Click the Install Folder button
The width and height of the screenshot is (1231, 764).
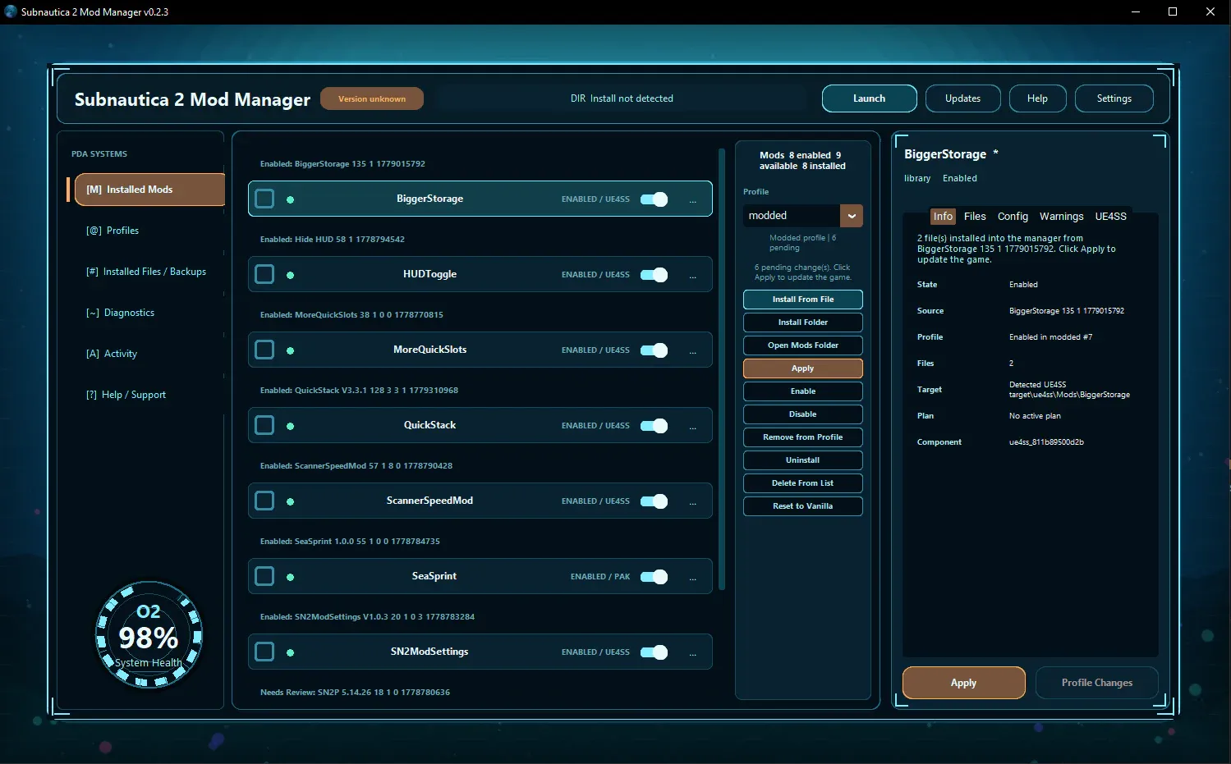coord(803,323)
